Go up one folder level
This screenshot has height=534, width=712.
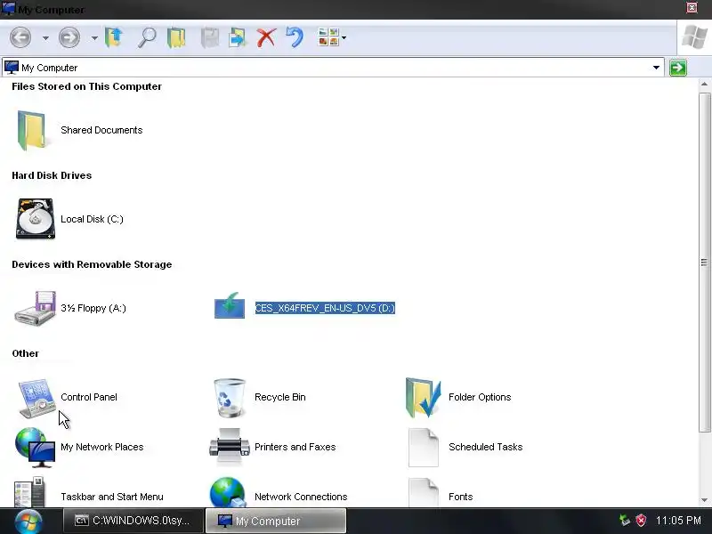coord(114,37)
